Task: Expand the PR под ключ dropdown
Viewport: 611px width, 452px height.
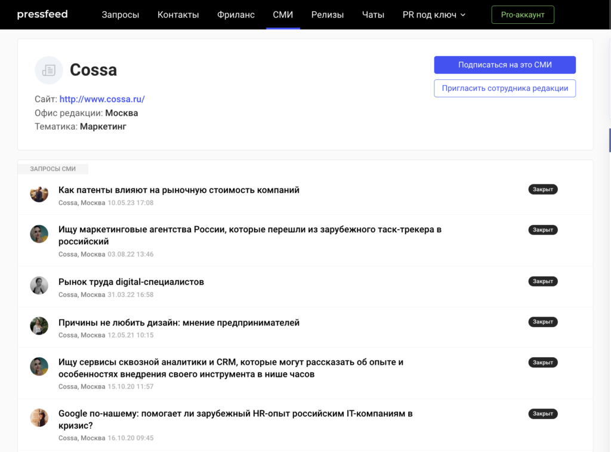Action: pos(434,15)
